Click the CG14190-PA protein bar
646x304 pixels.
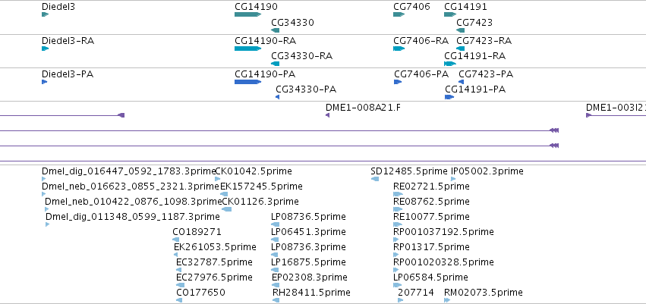(x=248, y=82)
